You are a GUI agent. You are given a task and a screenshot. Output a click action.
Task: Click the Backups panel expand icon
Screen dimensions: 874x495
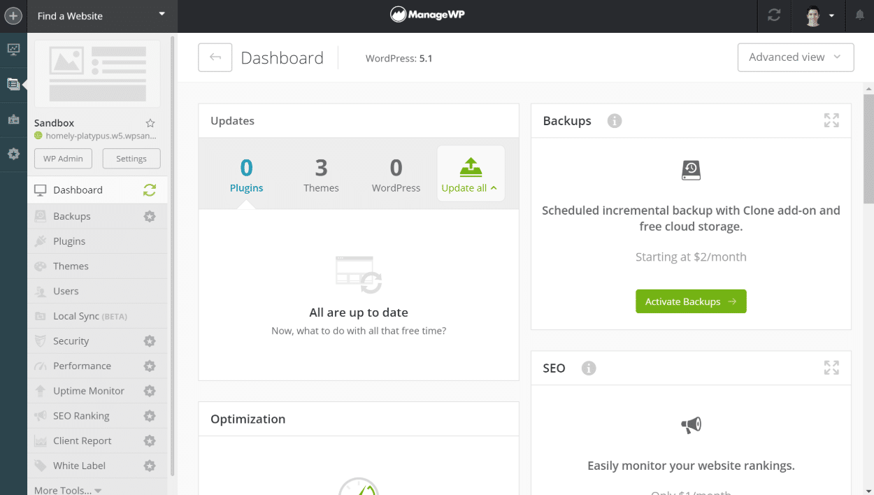click(x=831, y=120)
